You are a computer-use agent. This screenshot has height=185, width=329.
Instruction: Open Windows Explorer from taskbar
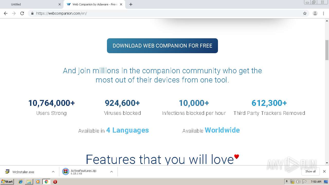pos(29,182)
